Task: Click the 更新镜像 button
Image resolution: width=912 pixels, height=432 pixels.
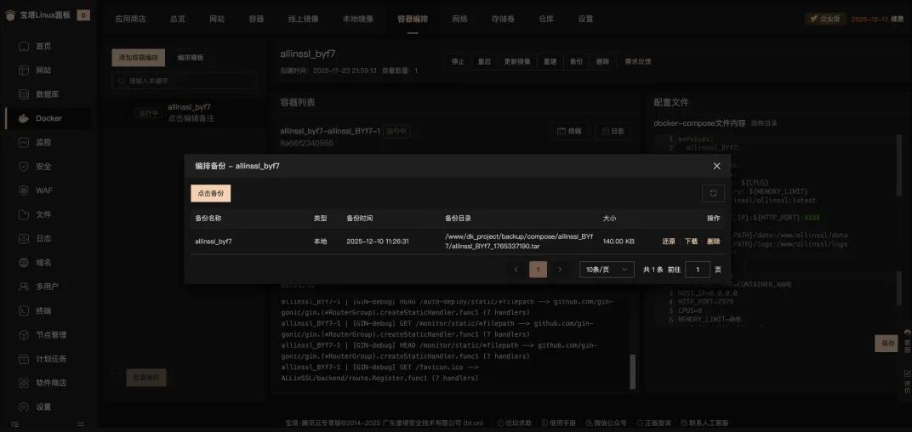Action: click(x=516, y=61)
